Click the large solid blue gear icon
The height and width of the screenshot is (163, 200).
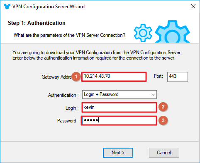[x=172, y=31]
